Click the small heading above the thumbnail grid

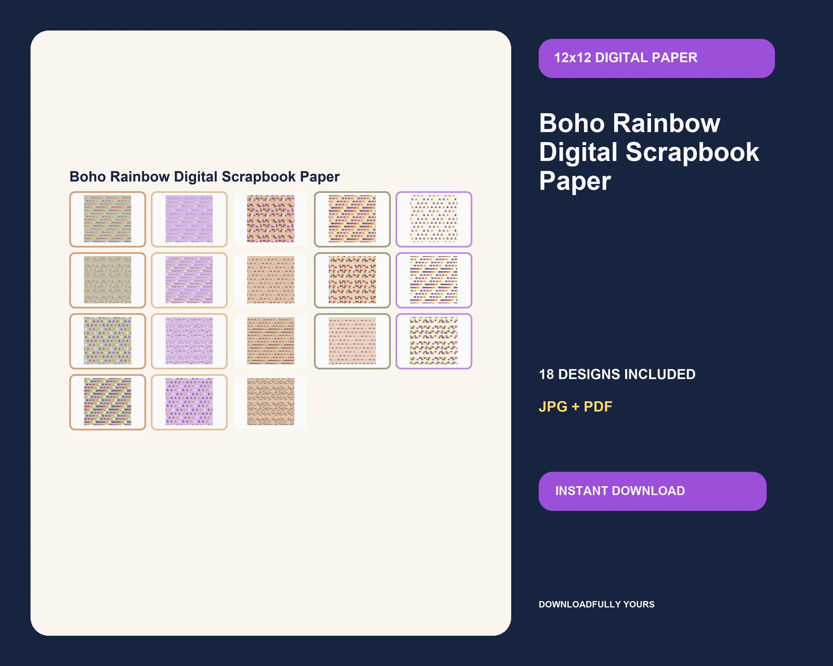[x=204, y=177]
